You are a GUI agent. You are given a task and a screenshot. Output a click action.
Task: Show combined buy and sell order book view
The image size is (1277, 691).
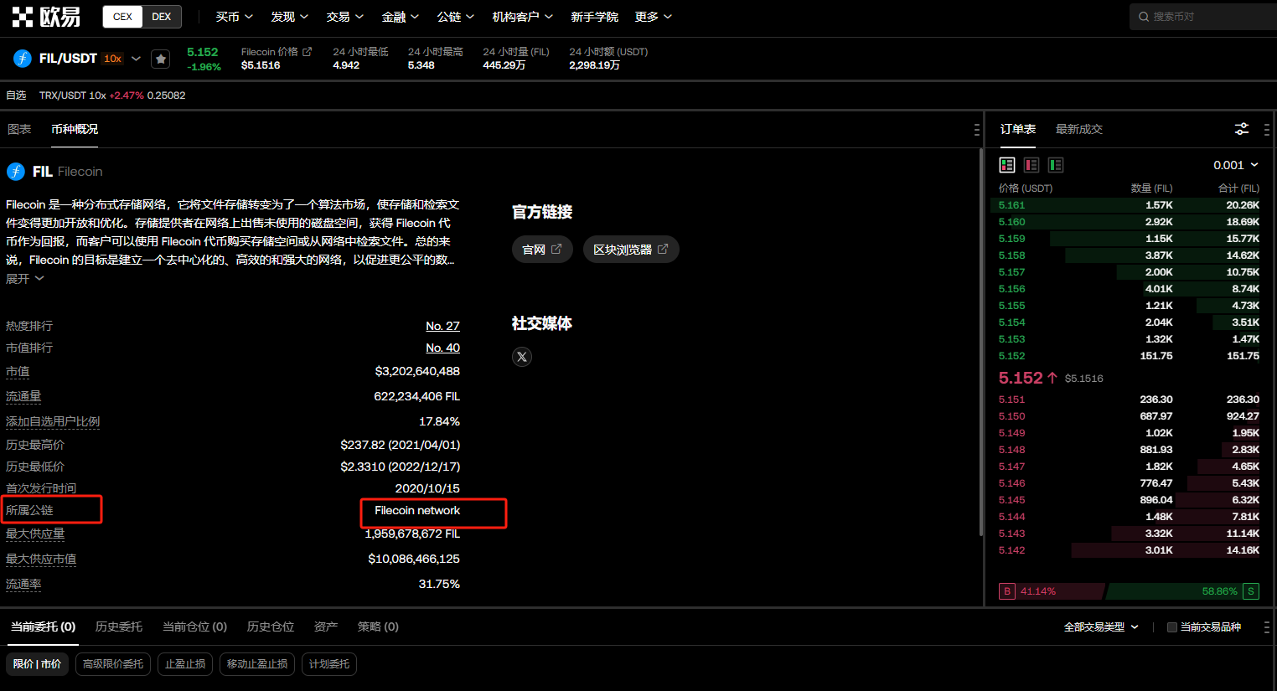tap(1007, 165)
